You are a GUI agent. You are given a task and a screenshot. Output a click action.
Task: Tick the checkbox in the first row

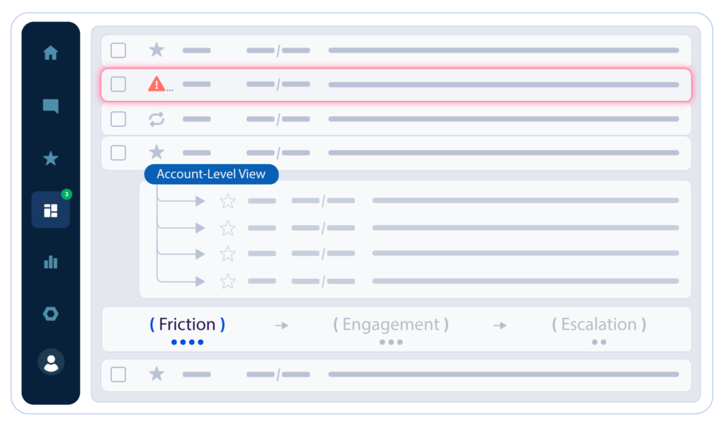[118, 50]
